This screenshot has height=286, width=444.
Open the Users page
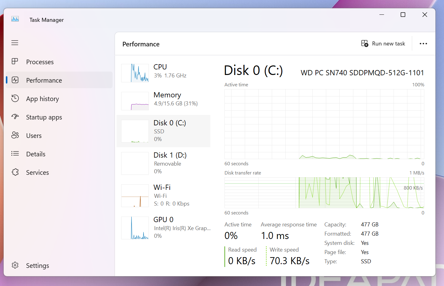59,135
